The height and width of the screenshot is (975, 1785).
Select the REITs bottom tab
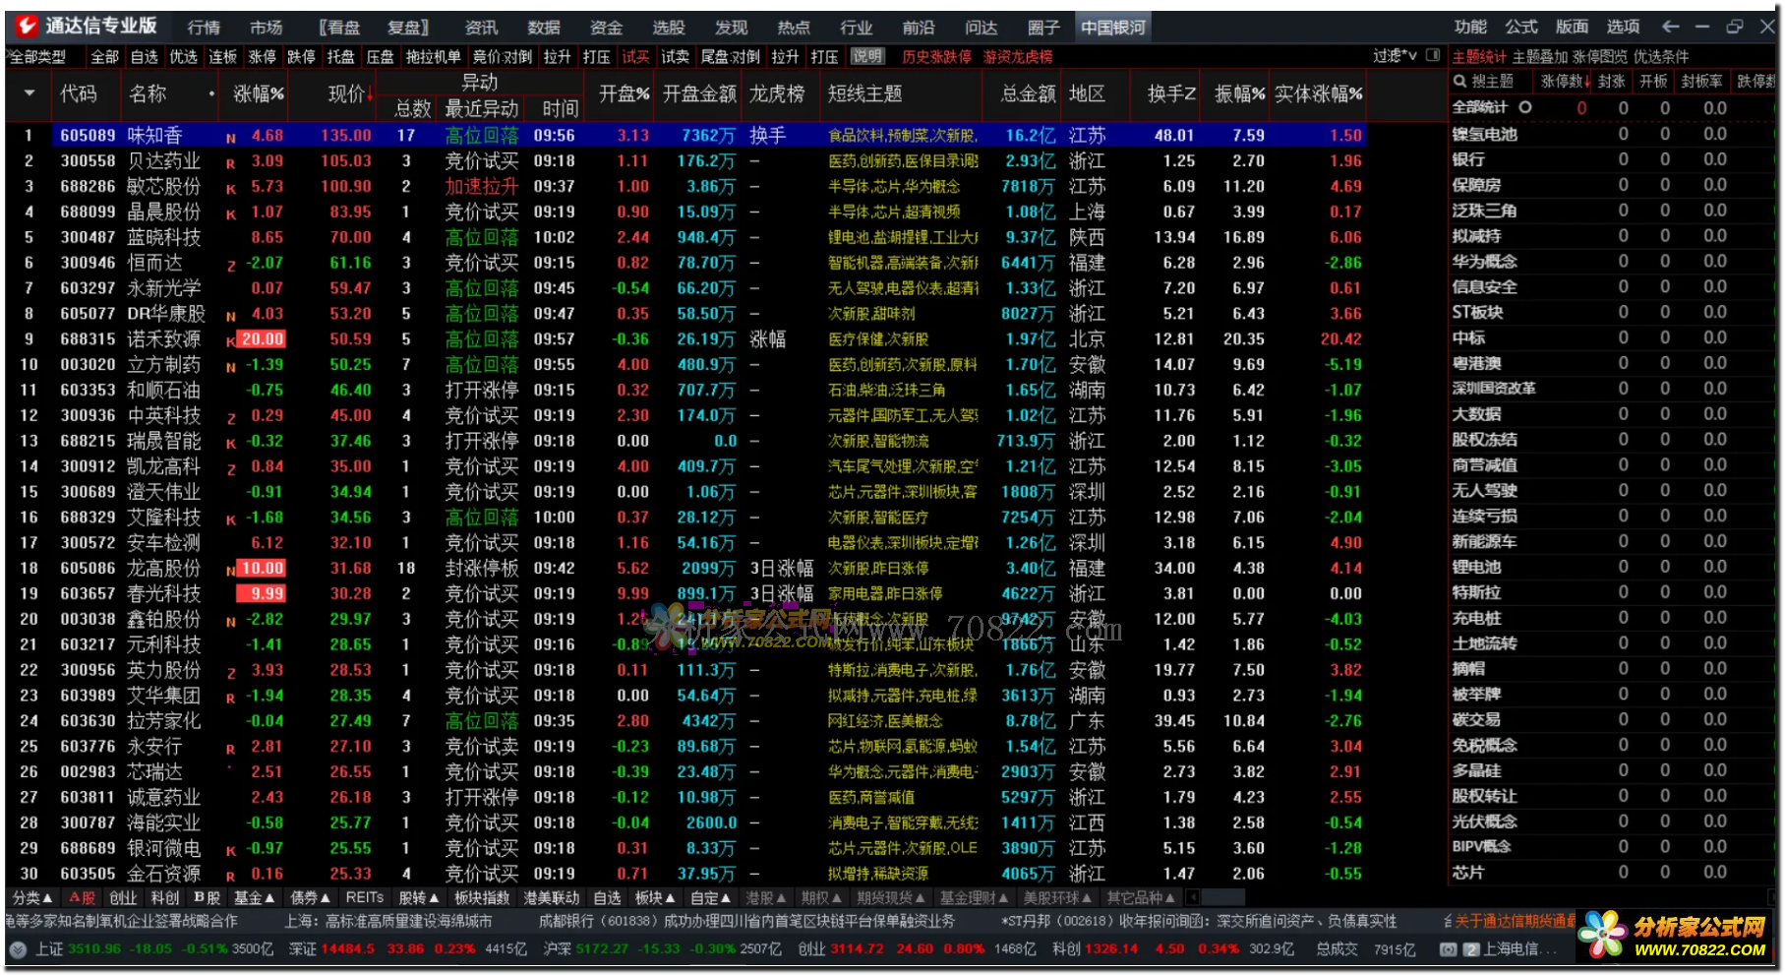(365, 897)
